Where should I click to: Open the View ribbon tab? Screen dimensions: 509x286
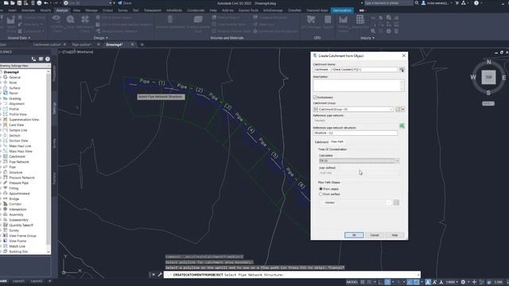point(76,10)
